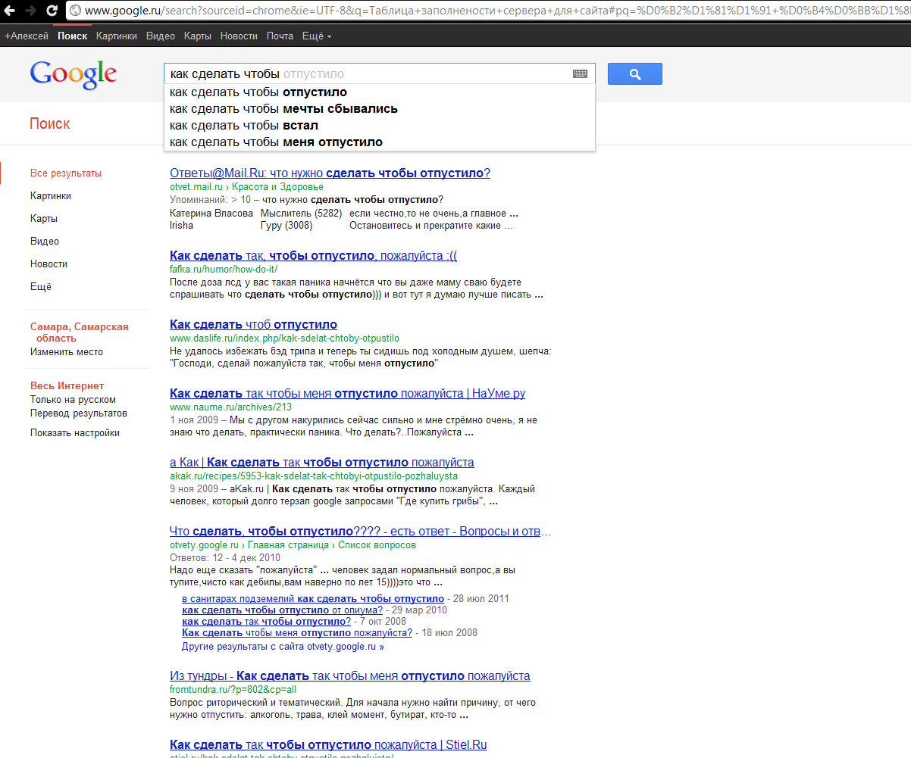Open the НаУме.ру result title
The height and width of the screenshot is (758, 911).
(x=347, y=393)
